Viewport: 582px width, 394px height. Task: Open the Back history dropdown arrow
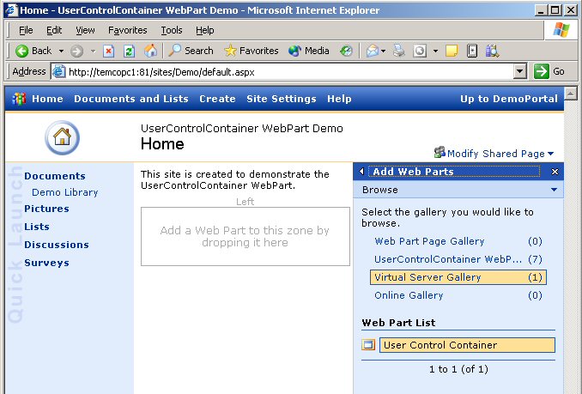[61, 51]
